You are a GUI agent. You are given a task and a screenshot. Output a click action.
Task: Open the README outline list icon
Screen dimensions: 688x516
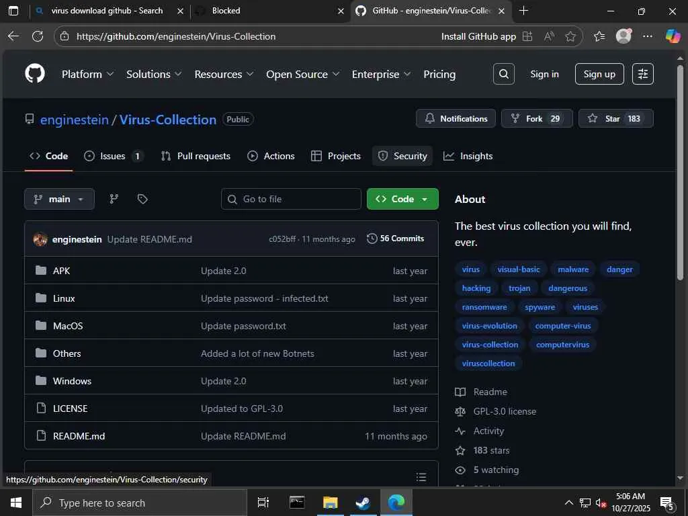click(421, 478)
